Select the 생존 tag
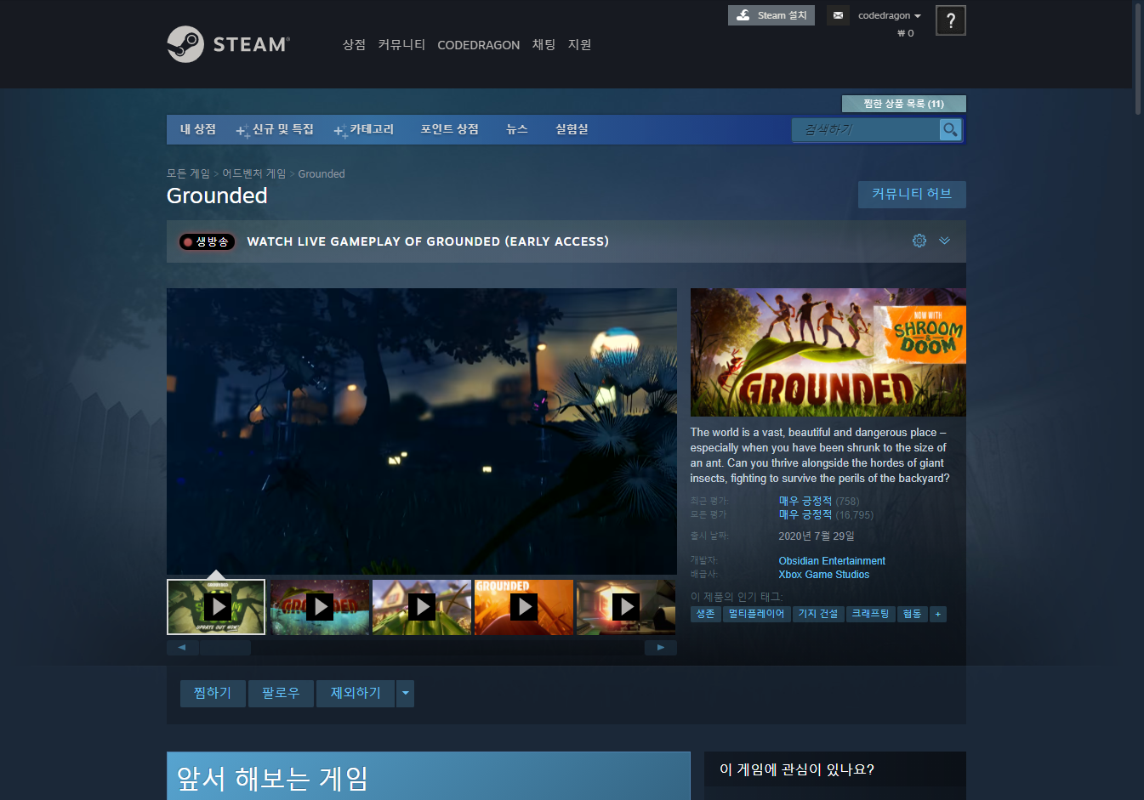This screenshot has height=800, width=1144. pos(706,614)
